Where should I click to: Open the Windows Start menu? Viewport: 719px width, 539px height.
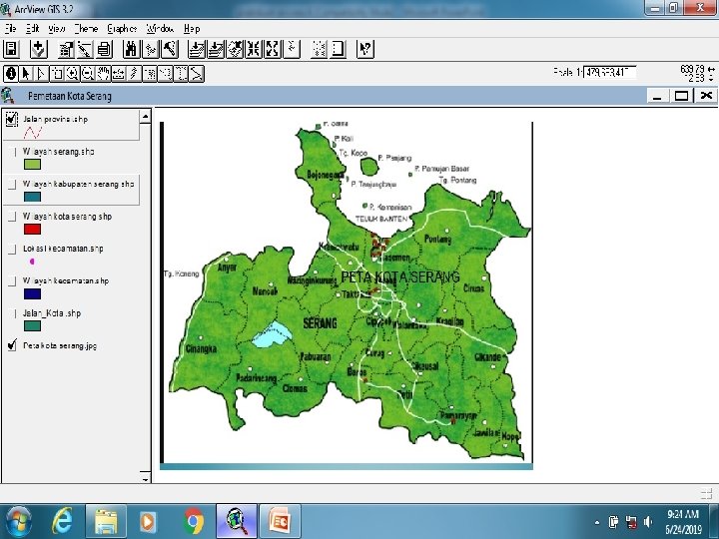click(x=19, y=522)
